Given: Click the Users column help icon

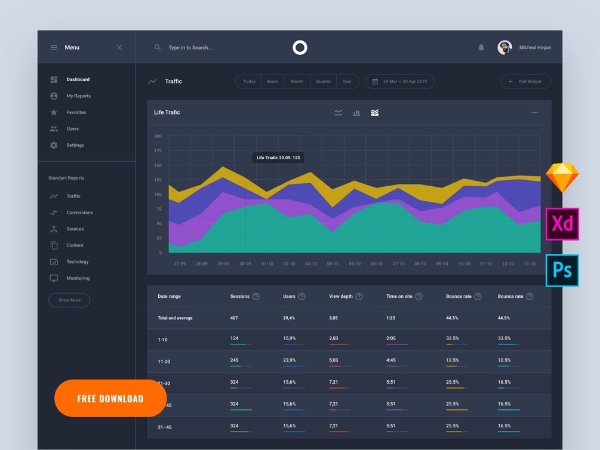Looking at the screenshot, I should click(302, 297).
